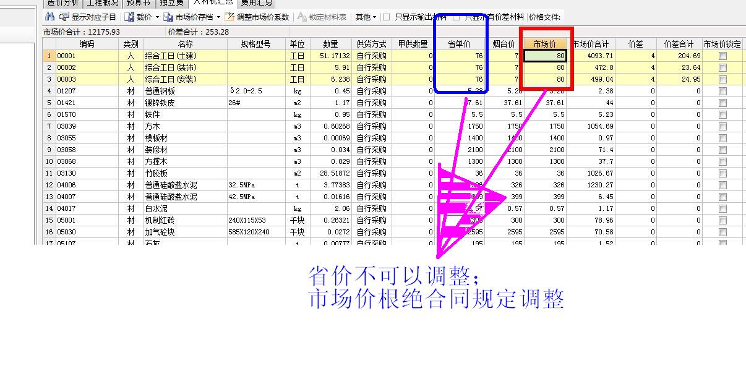This screenshot has height=371, width=746.
Task: Select row header number 12
Action: tap(49, 185)
